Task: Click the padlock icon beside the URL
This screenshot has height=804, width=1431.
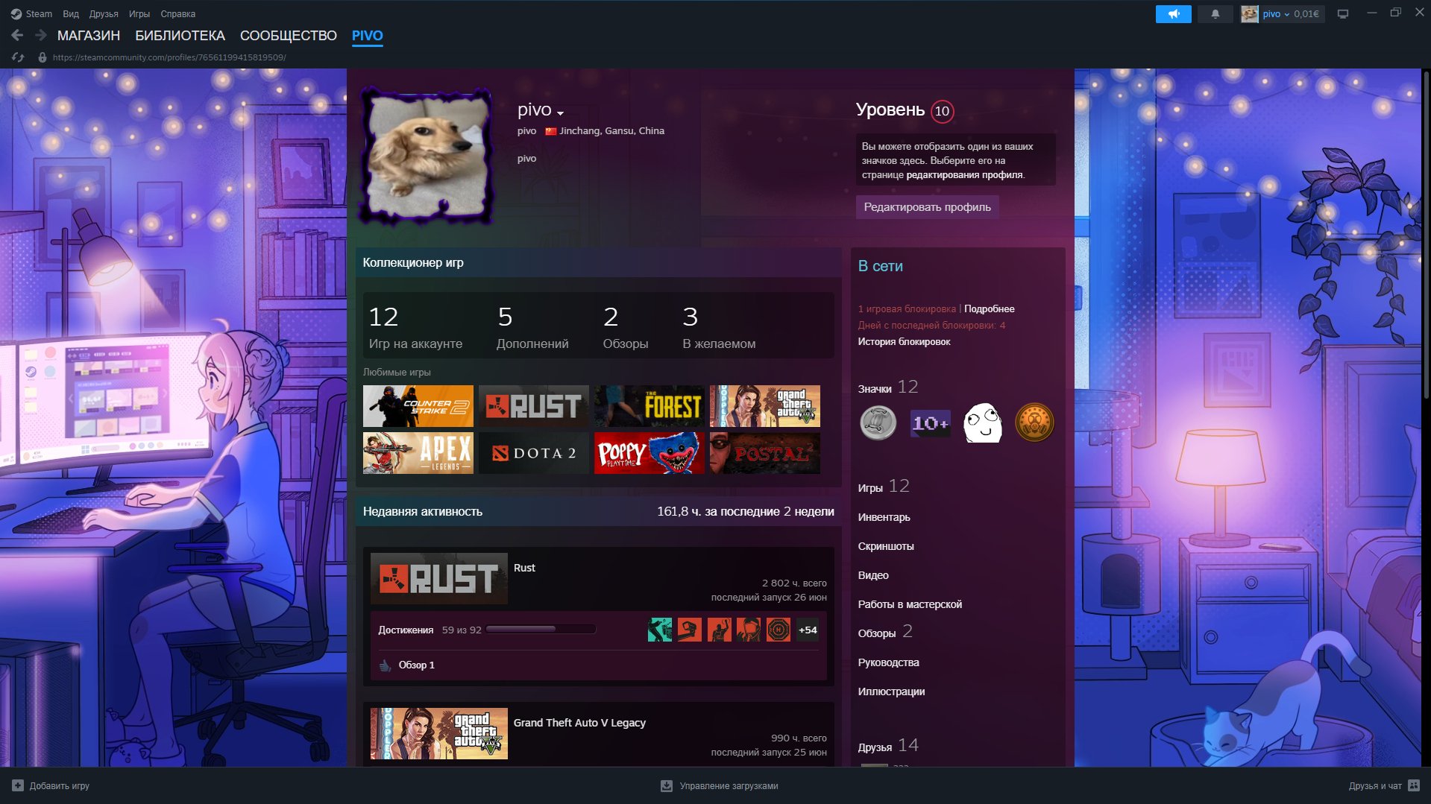Action: pos(43,57)
